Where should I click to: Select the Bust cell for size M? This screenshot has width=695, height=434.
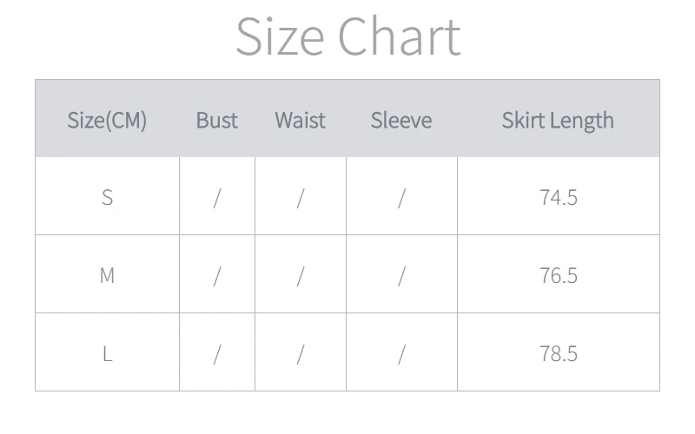pyautogui.click(x=216, y=276)
